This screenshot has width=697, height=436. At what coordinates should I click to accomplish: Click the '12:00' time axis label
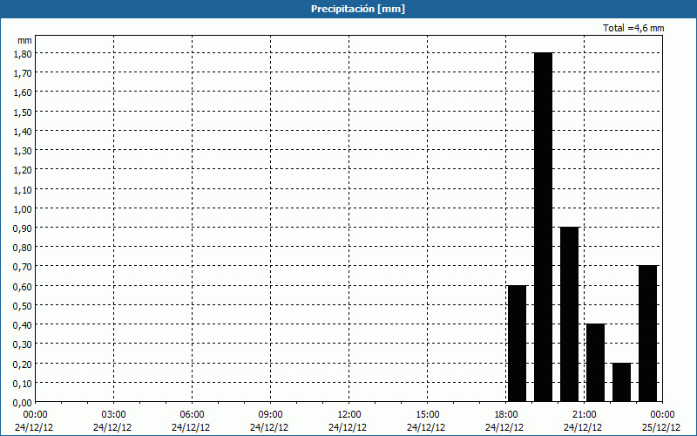(x=349, y=415)
